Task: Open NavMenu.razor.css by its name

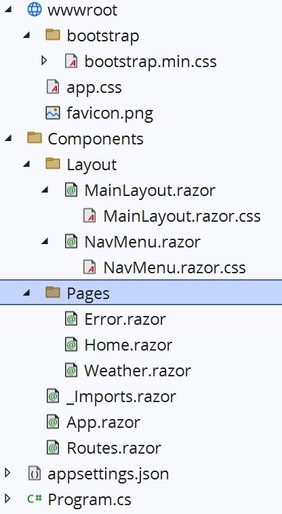Action: tap(174, 268)
